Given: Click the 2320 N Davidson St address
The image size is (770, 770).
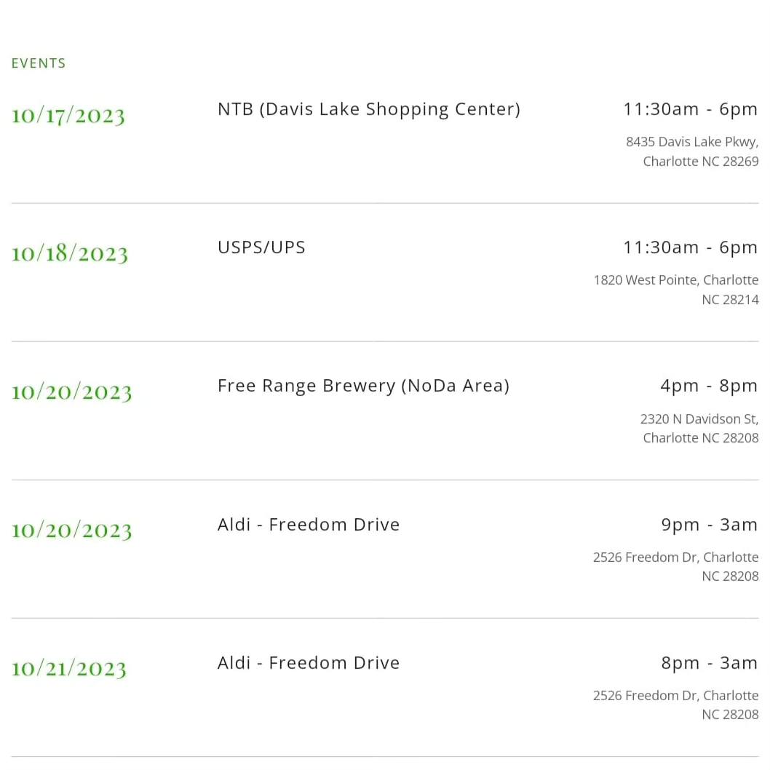Looking at the screenshot, I should pos(699,428).
